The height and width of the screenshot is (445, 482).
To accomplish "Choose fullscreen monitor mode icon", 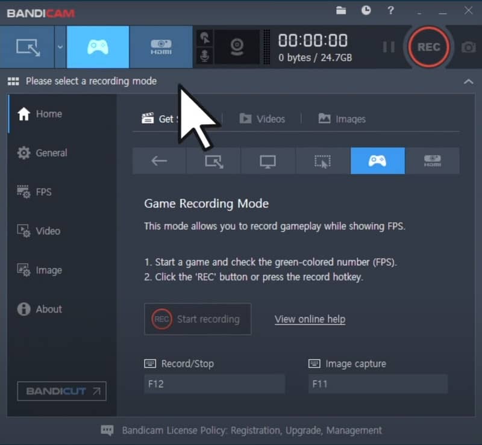I will tap(268, 161).
